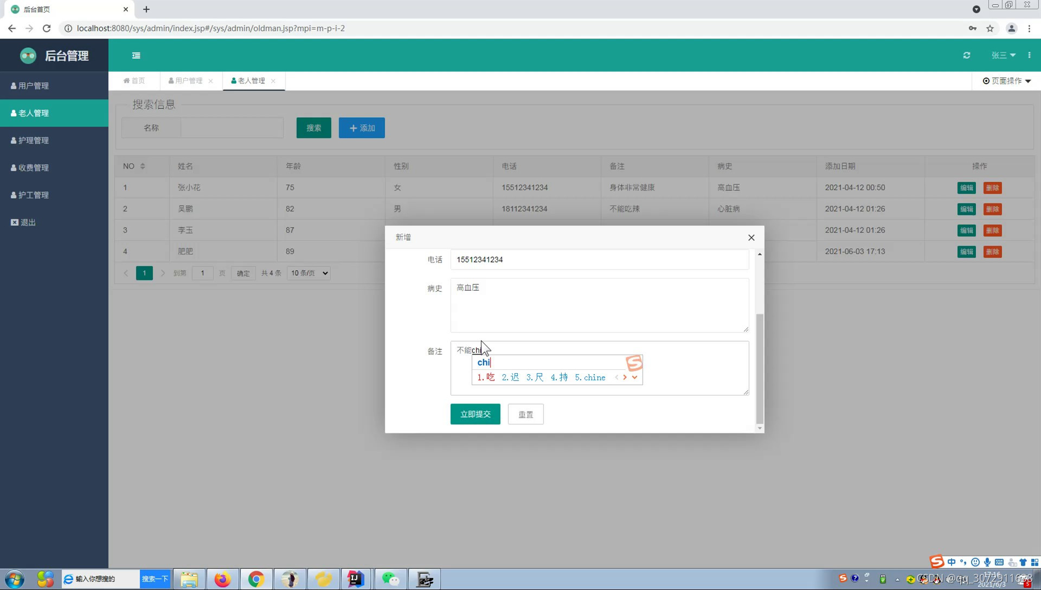The image size is (1041, 590).
Task: Close the 新增 dialog with X
Action: pyautogui.click(x=751, y=238)
